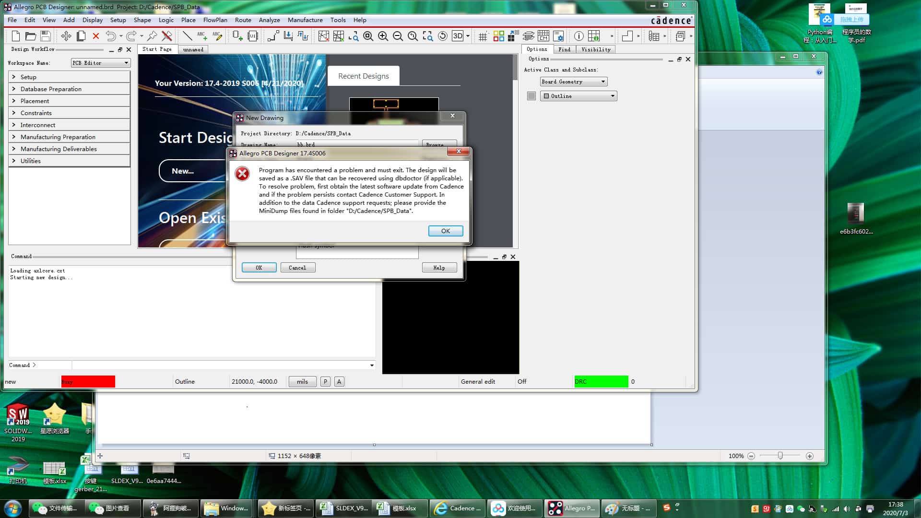921x518 pixels.
Task: Open the Board Geometry class dropdown
Action: click(x=574, y=82)
